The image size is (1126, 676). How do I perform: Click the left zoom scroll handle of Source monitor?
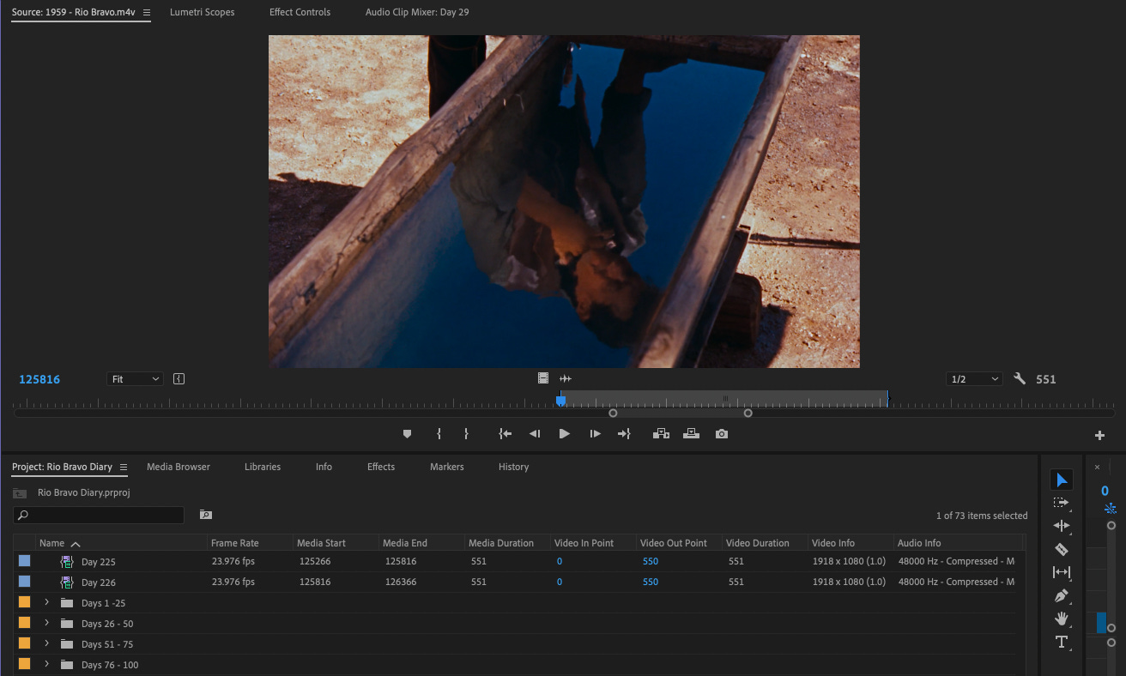pos(613,413)
